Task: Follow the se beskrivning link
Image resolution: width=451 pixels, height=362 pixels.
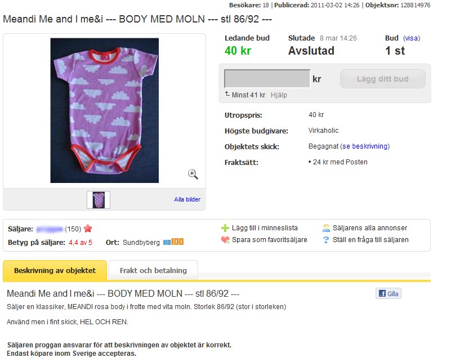Action: point(365,146)
